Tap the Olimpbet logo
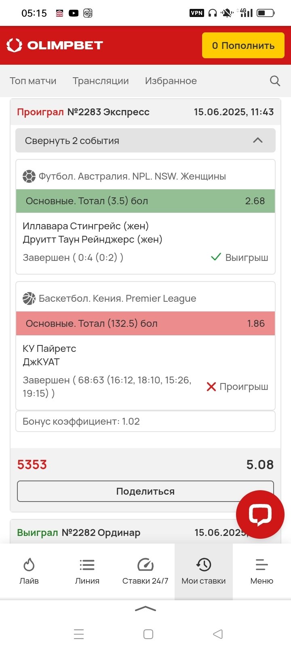The width and height of the screenshot is (291, 652). coord(55,45)
